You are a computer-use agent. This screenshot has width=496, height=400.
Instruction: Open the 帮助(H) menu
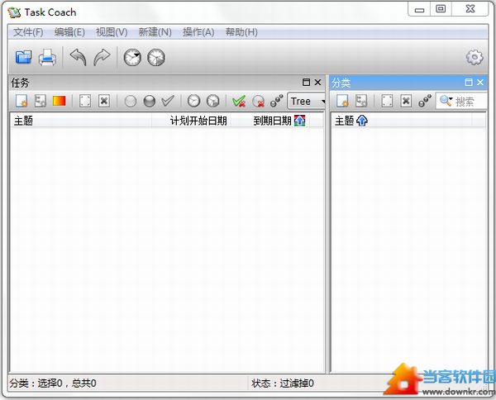[241, 32]
